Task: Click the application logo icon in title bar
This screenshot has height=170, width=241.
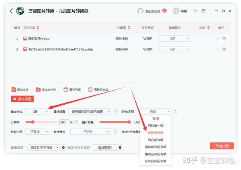Action: pos(20,11)
